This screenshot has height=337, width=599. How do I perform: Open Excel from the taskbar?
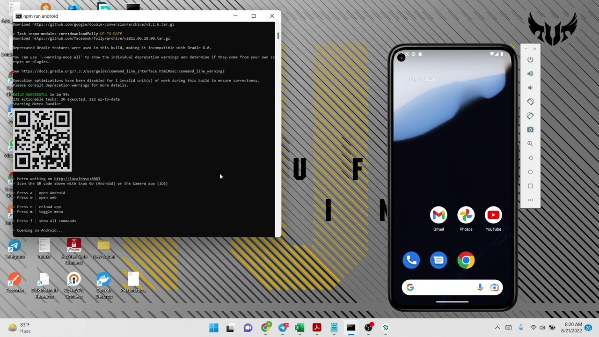tap(299, 328)
